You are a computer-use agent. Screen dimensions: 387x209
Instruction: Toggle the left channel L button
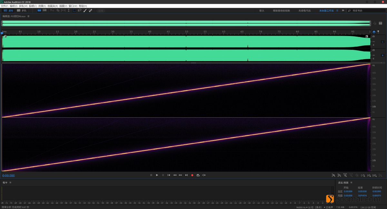[x=382, y=42]
